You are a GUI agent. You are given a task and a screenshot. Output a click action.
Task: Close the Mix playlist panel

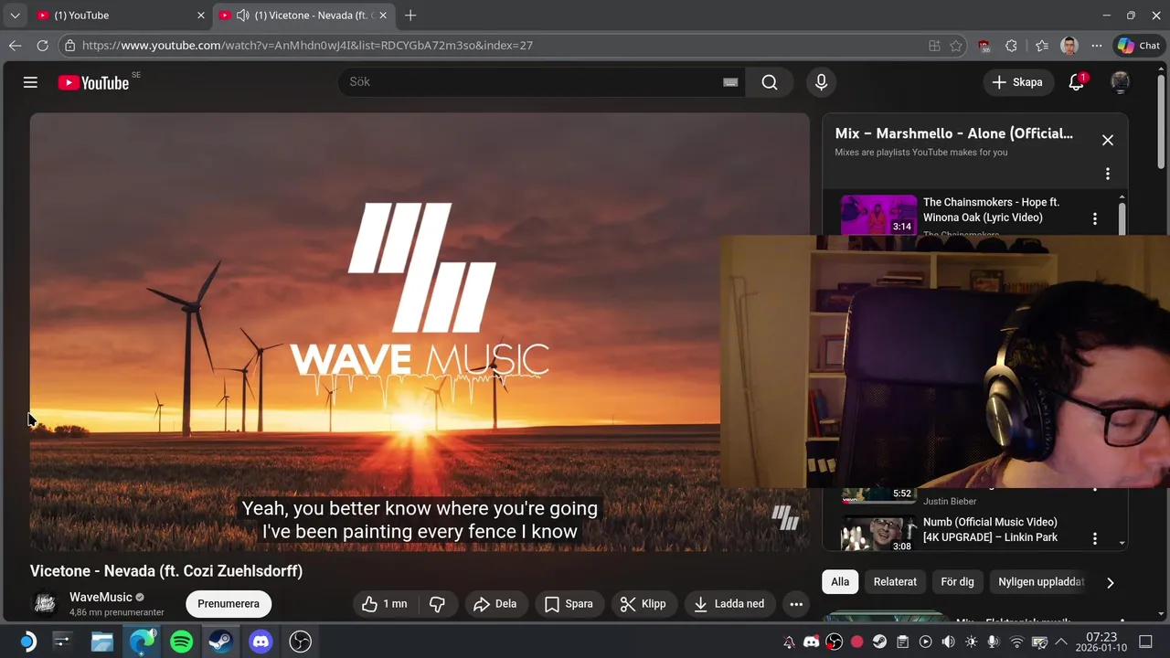(1108, 140)
